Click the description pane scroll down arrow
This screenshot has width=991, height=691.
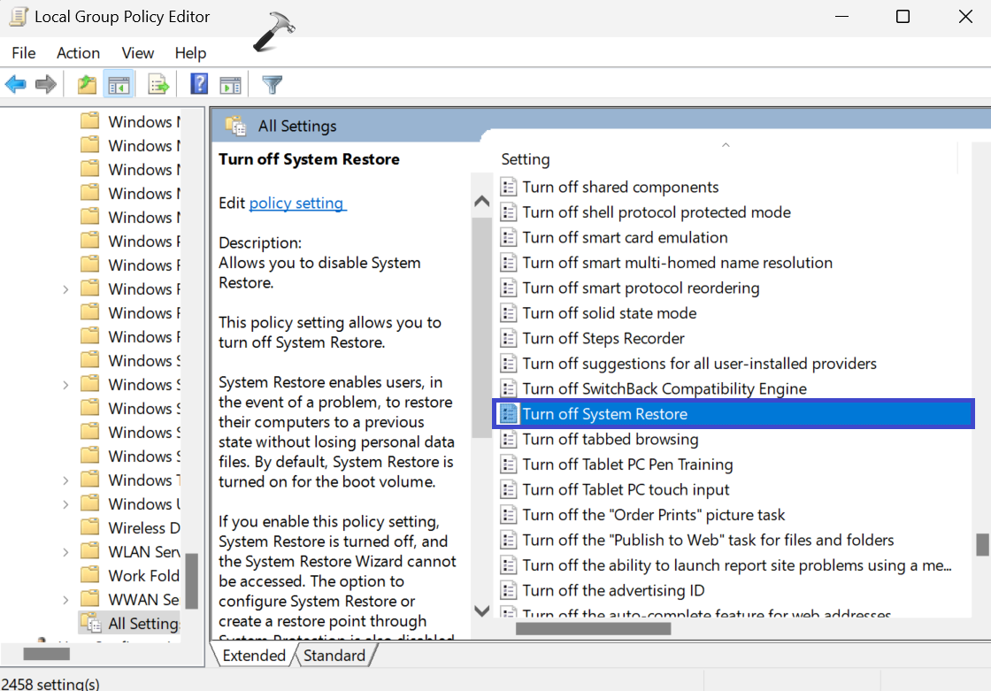coord(482,610)
